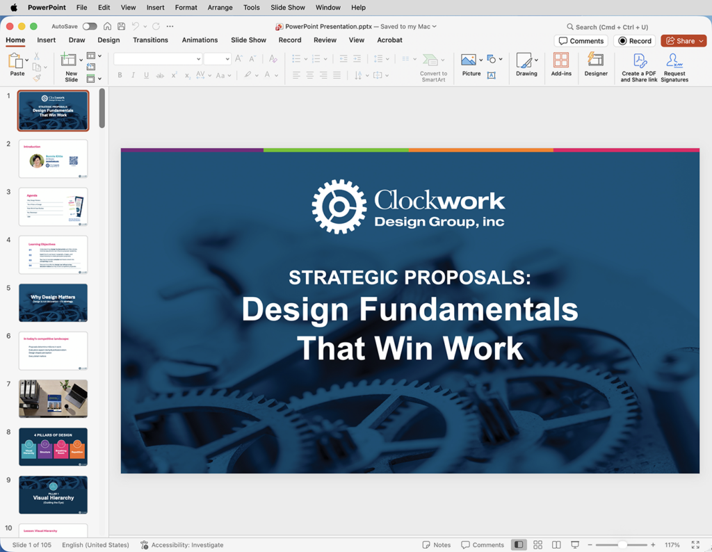Click zoom out minus button
The width and height of the screenshot is (712, 552).
point(590,545)
